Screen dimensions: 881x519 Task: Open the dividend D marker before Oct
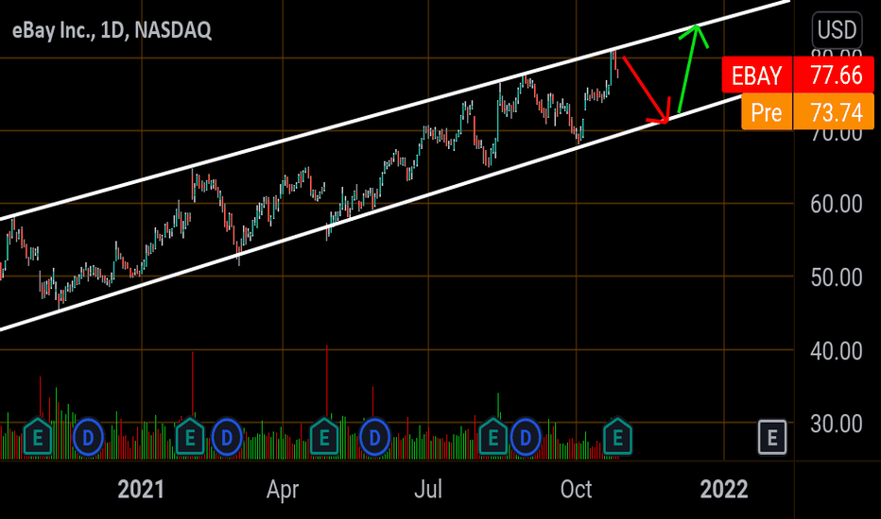[x=526, y=437]
